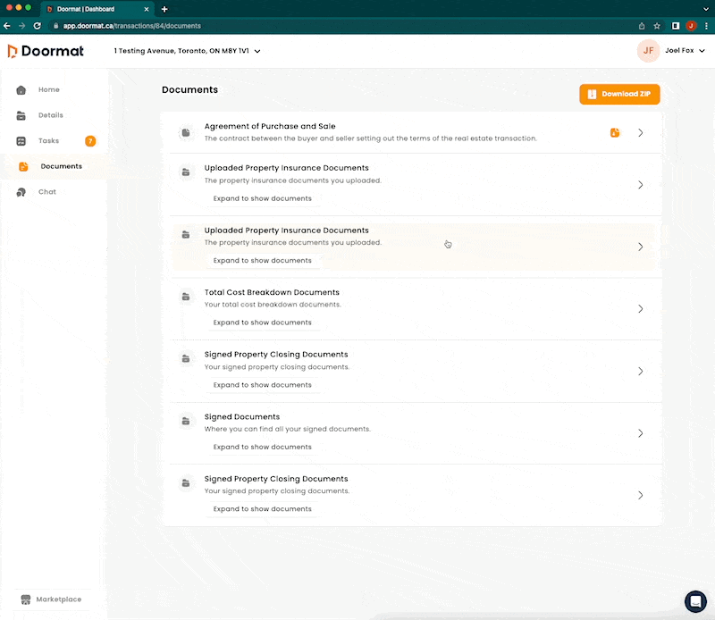715x620 pixels.
Task: Open the chat support bubble icon
Action: click(695, 601)
